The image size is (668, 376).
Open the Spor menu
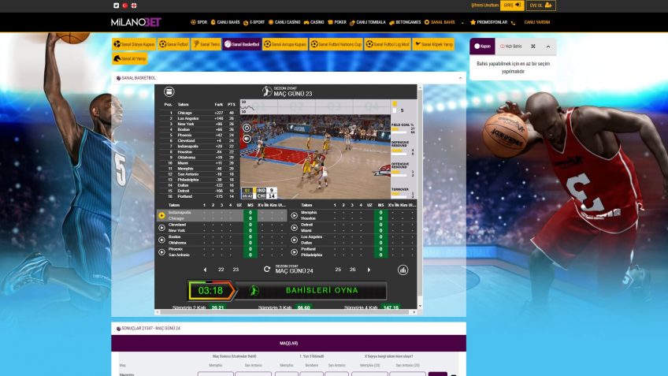coord(199,22)
